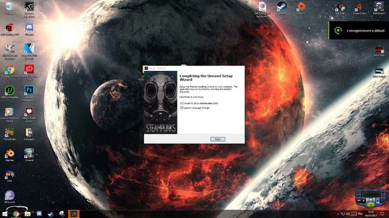Open Sniper Elite 4 desktop shortcut
389x218 pixels.
coord(359,8)
